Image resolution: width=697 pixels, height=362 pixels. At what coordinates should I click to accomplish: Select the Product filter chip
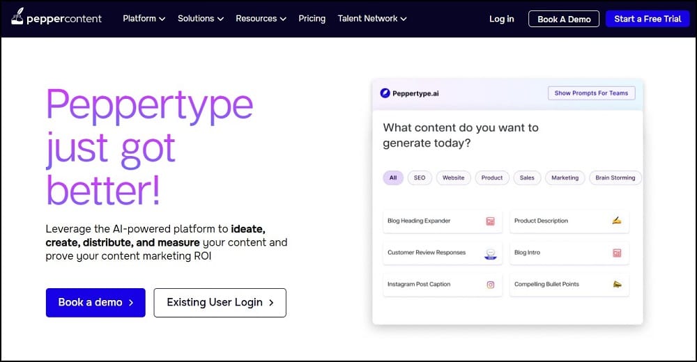pyautogui.click(x=492, y=178)
